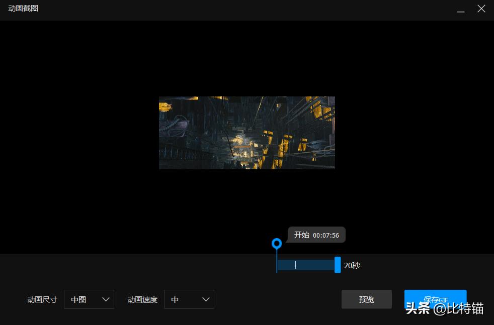Open the 动画速度 dropdown showing 中
This screenshot has width=494, height=325.
(x=189, y=299)
